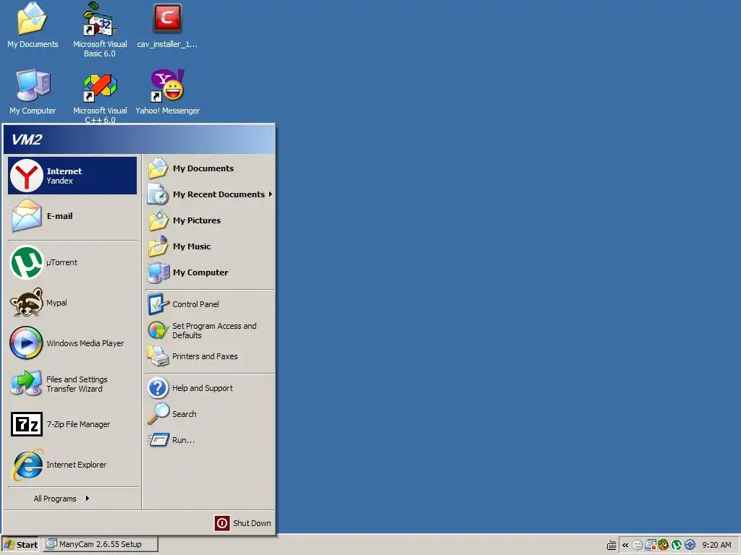Click the Start button
Image resolution: width=741 pixels, height=555 pixels.
[x=21, y=545]
